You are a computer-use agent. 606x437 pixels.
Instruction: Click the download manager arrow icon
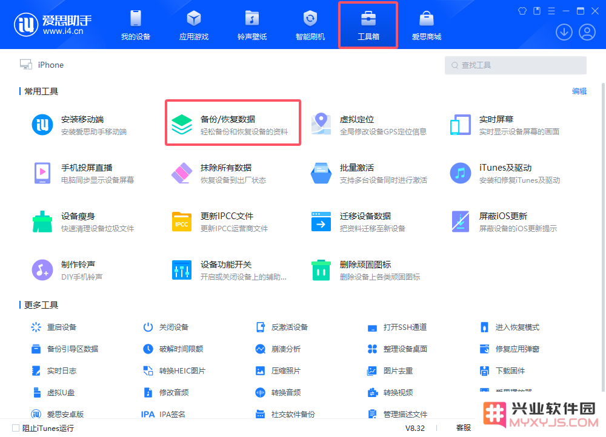click(x=564, y=32)
